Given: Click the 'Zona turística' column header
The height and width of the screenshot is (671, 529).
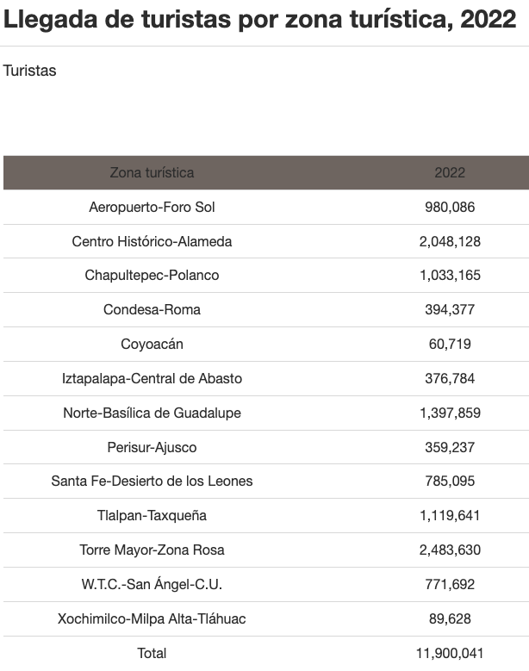Looking at the screenshot, I should click(152, 172).
